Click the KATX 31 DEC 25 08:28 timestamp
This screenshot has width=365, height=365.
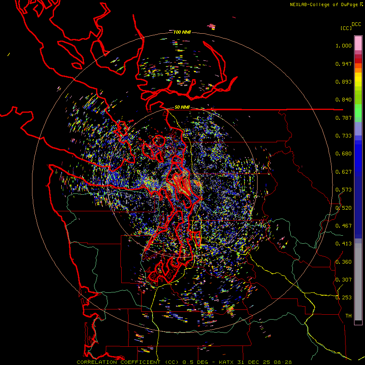(x=255, y=362)
